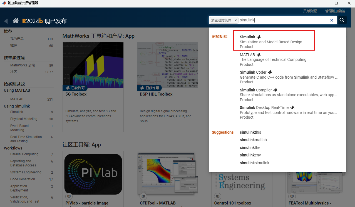Choose the simulinkmatlab suggestion
The height and width of the screenshot is (207, 355).
pyautogui.click(x=253, y=140)
